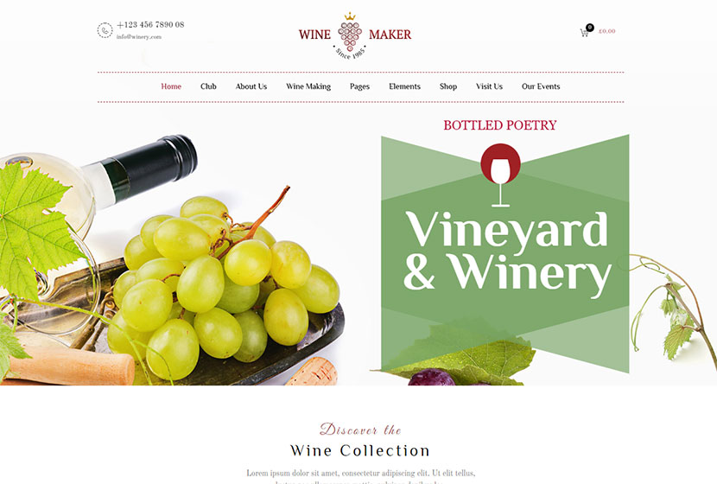Viewport: 717px width, 484px height.
Task: Open the Club menu item
Action: click(x=208, y=86)
